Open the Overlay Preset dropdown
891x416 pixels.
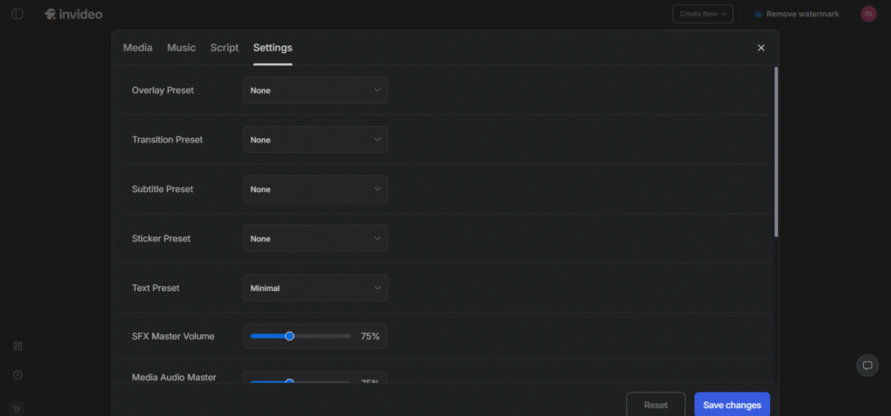[315, 90]
